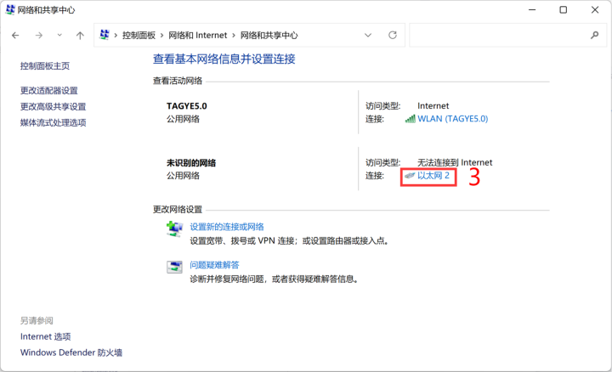This screenshot has height=372, width=612.
Task: Open 更改高级共享设置 link
Action: (53, 107)
